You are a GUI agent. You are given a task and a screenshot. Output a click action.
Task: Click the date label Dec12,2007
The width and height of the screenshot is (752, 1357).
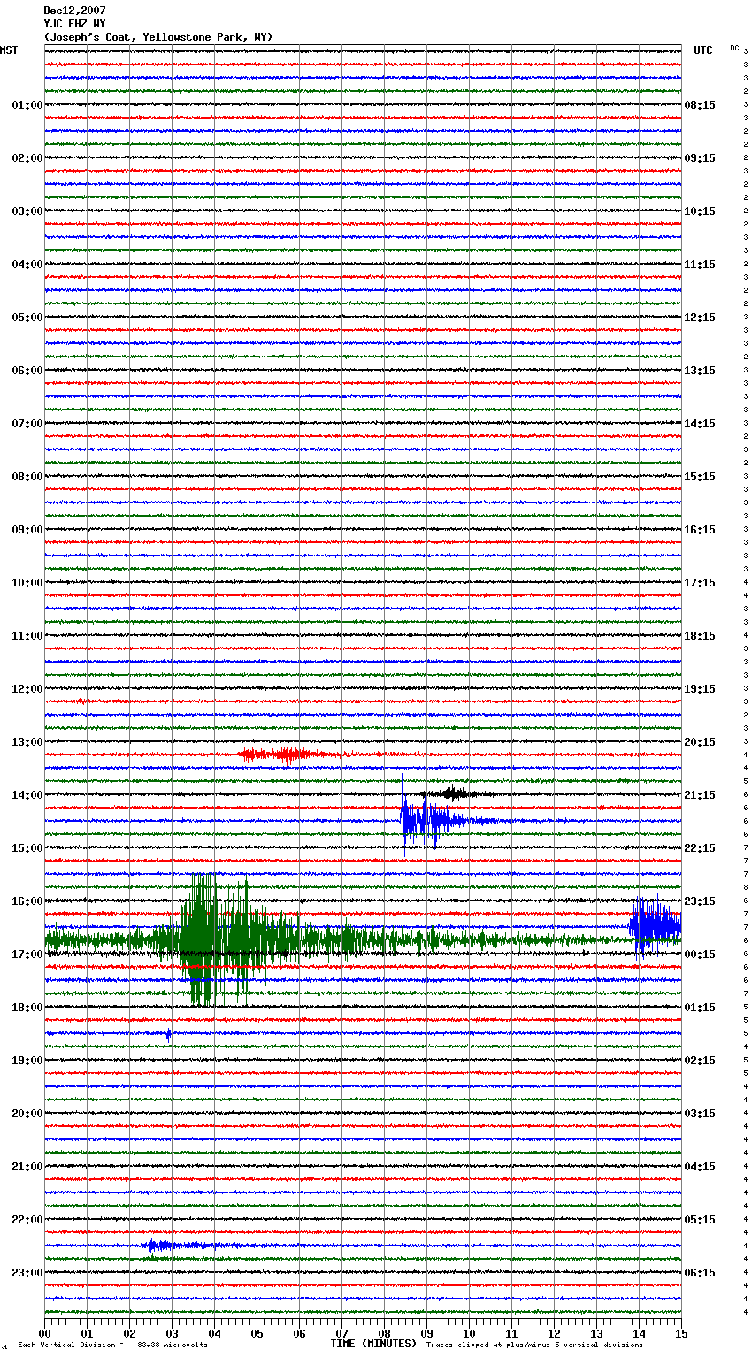click(x=74, y=11)
